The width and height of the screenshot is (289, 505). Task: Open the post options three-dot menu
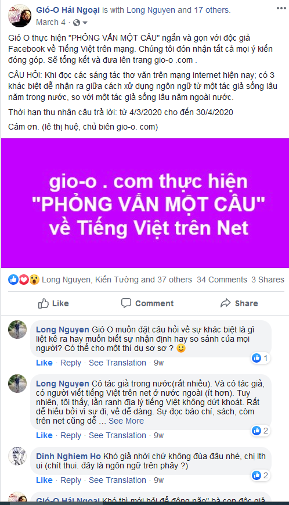281,8
